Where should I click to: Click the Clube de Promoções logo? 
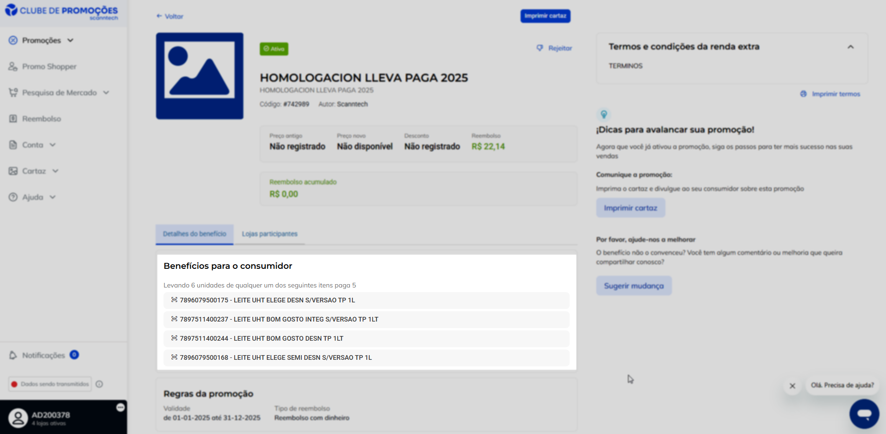pos(62,12)
